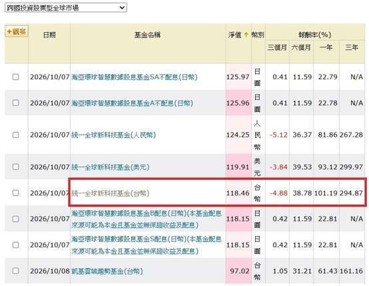Click the 日期 column header

(x=49, y=35)
